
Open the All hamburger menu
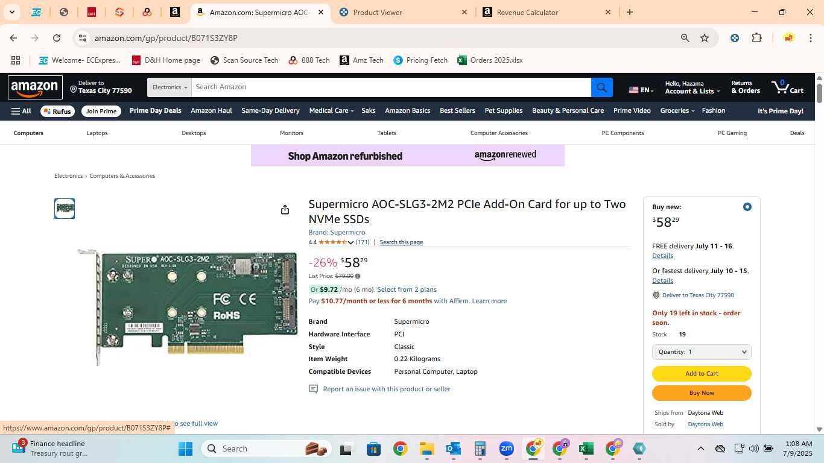point(21,111)
